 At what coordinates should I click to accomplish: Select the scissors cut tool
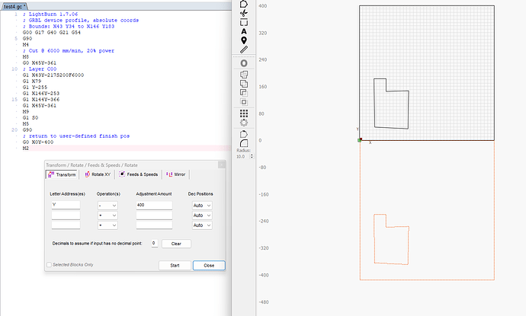(x=244, y=13)
